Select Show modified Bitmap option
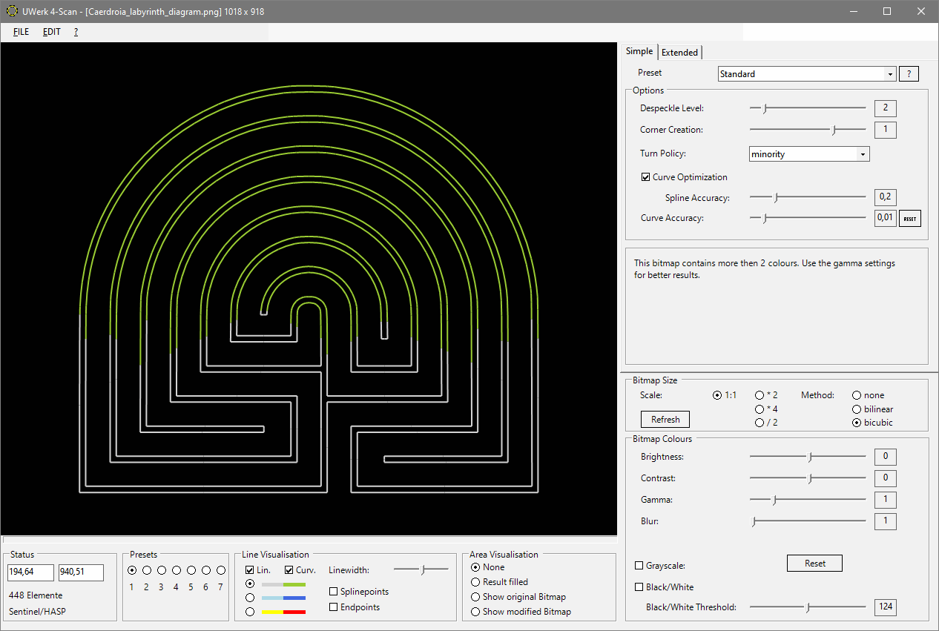 (475, 612)
